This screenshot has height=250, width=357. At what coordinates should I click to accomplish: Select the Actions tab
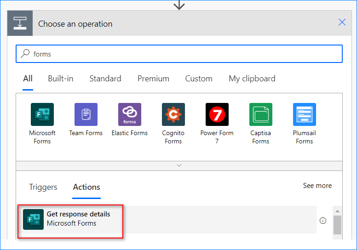click(x=86, y=187)
